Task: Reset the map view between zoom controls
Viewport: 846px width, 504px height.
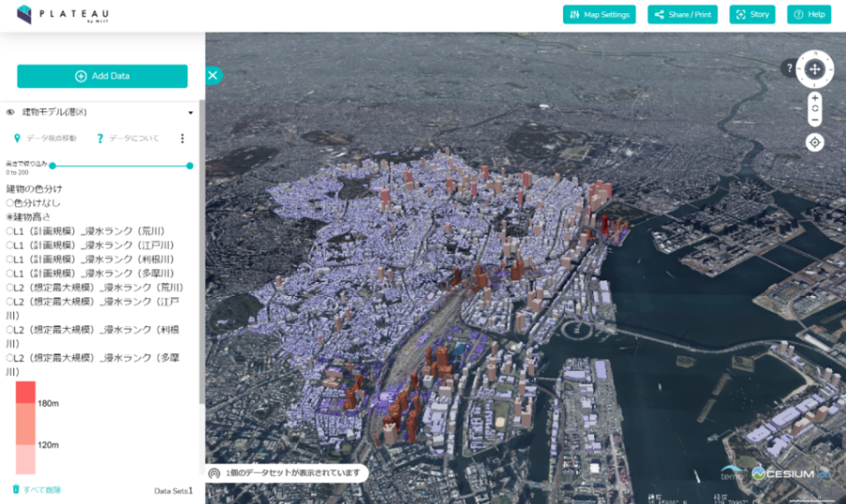Action: pyautogui.click(x=815, y=109)
